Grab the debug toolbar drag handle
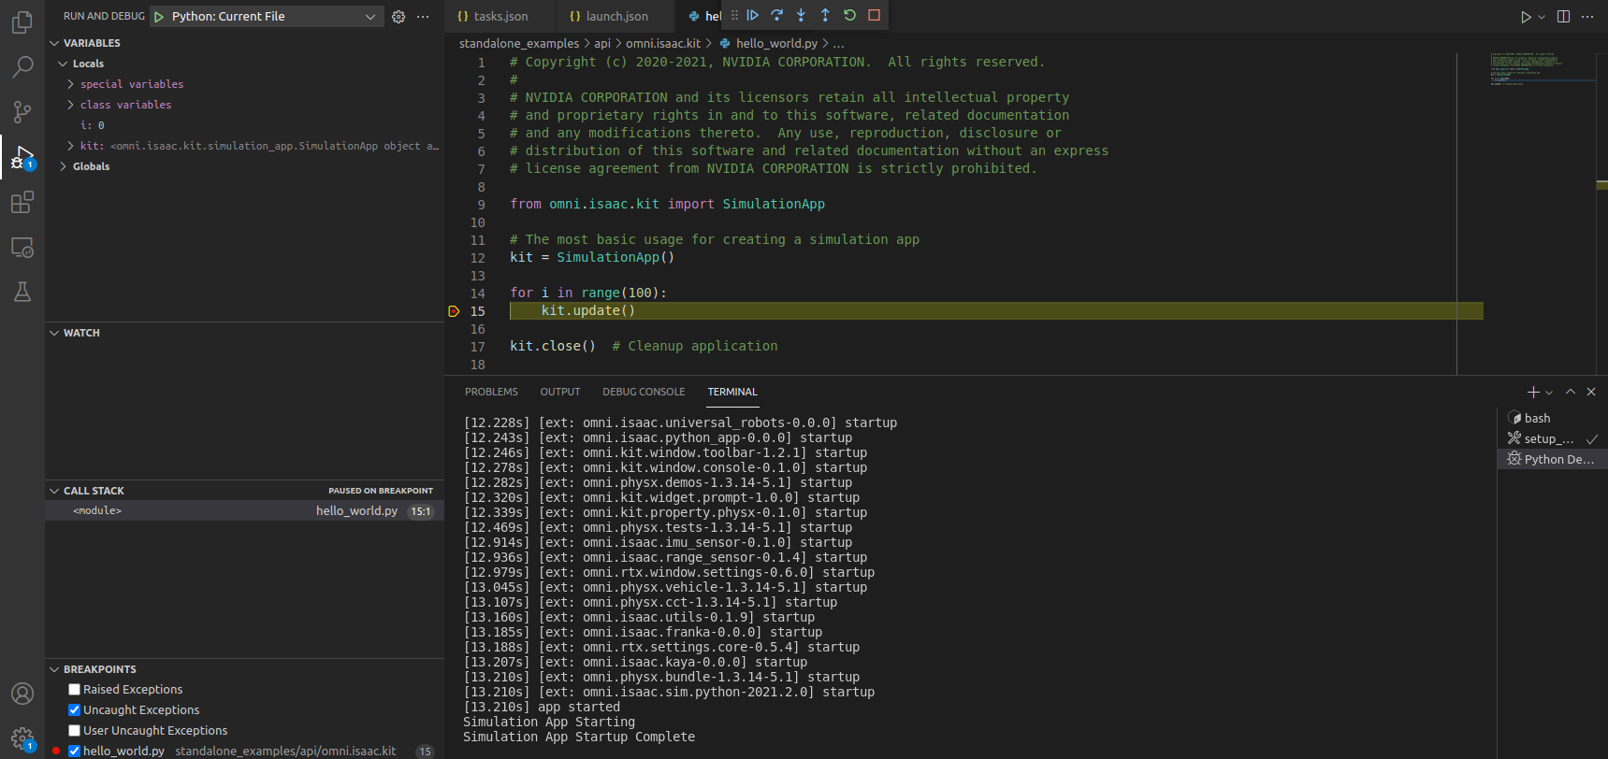The image size is (1608, 759). click(x=734, y=15)
